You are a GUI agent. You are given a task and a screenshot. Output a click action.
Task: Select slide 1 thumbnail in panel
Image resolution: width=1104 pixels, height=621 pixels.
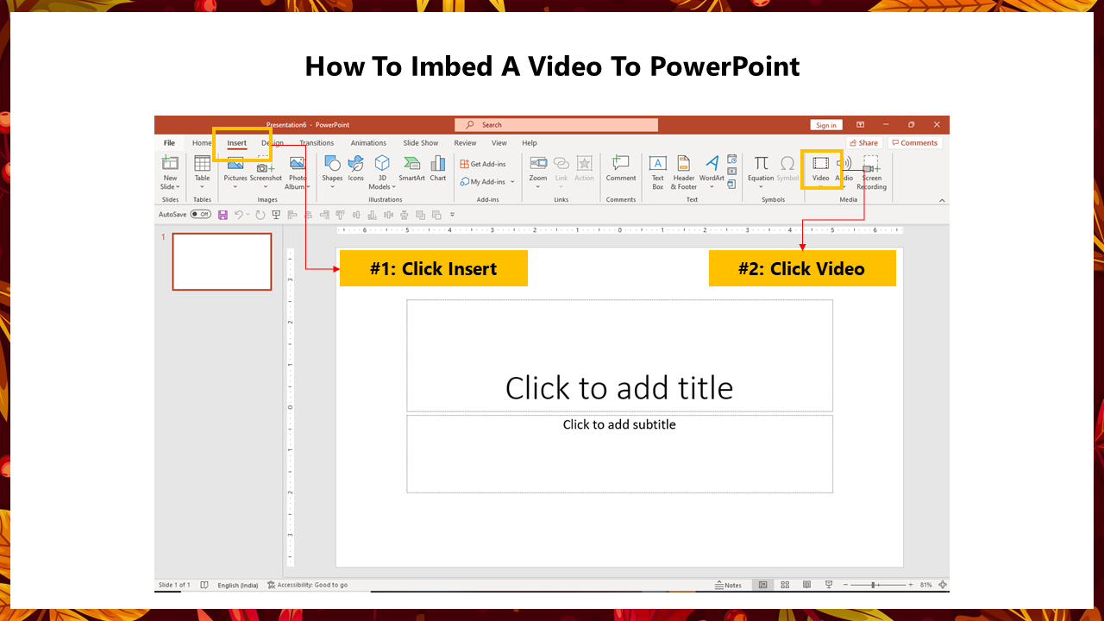[222, 261]
